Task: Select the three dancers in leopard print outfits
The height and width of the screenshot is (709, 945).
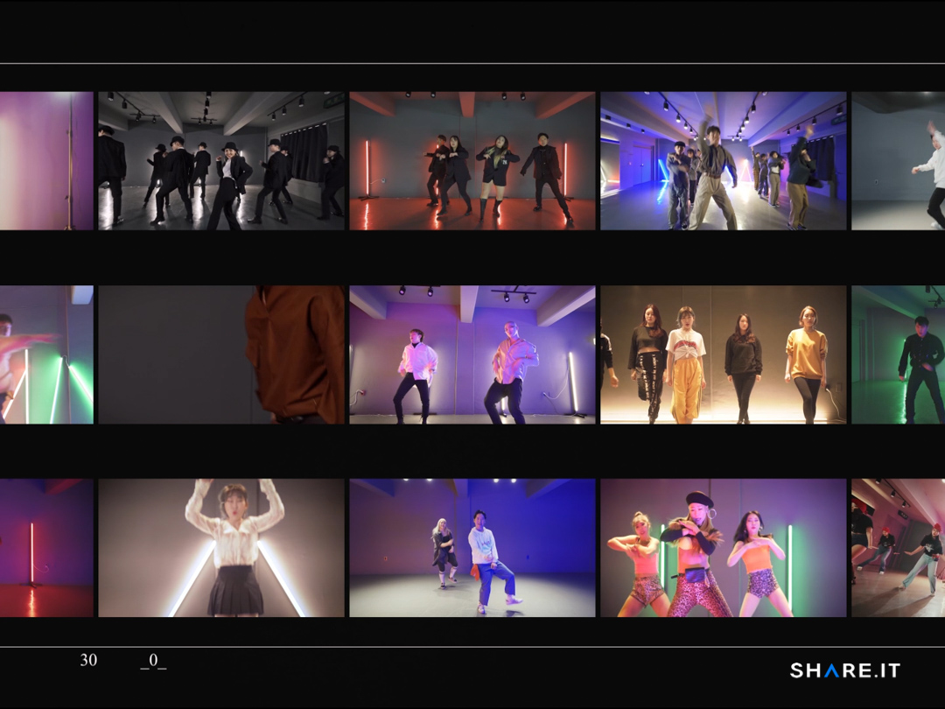Action: click(x=724, y=548)
